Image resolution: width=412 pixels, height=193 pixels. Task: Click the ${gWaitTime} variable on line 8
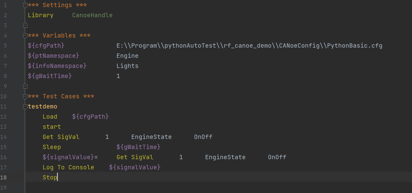[50, 76]
